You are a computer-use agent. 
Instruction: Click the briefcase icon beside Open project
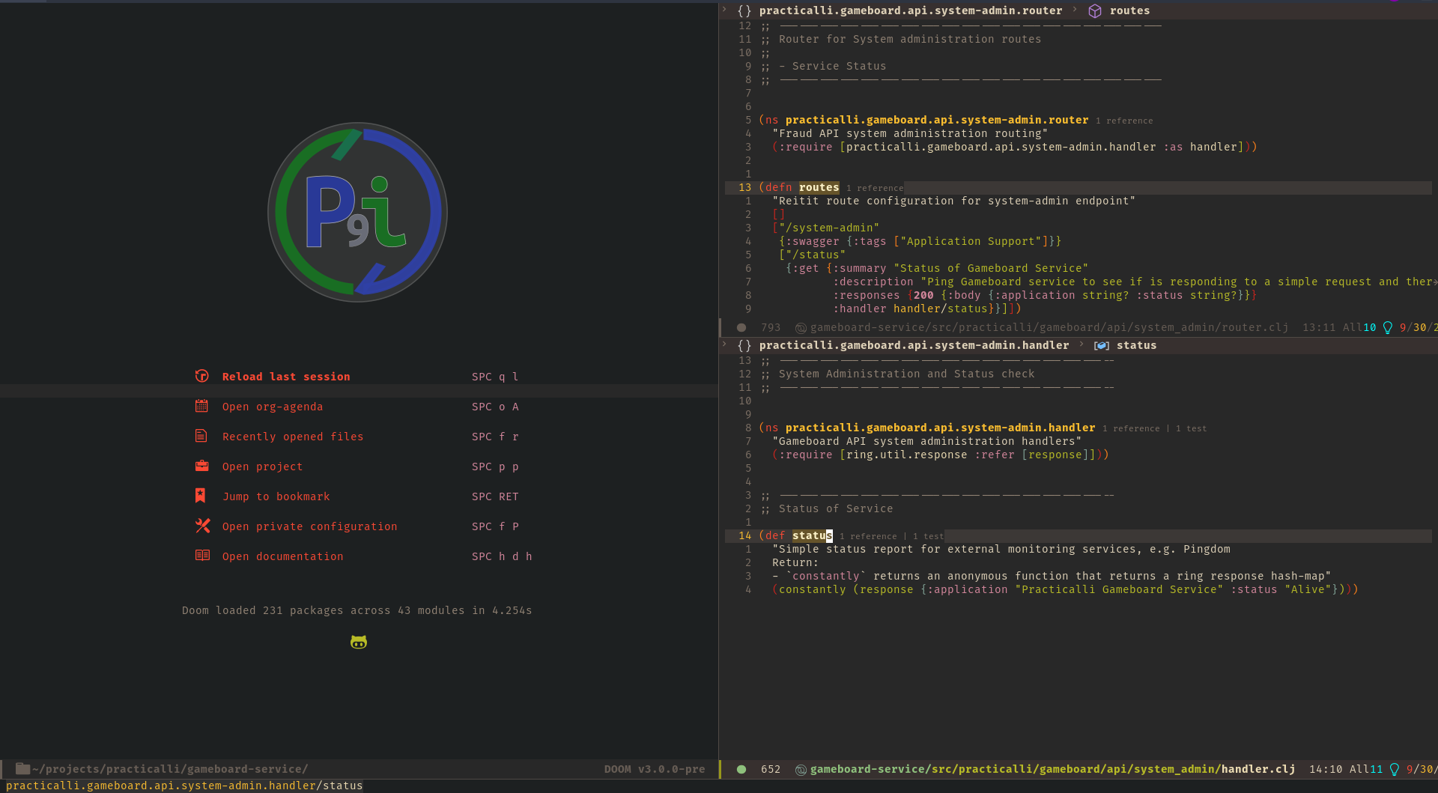pos(202,466)
